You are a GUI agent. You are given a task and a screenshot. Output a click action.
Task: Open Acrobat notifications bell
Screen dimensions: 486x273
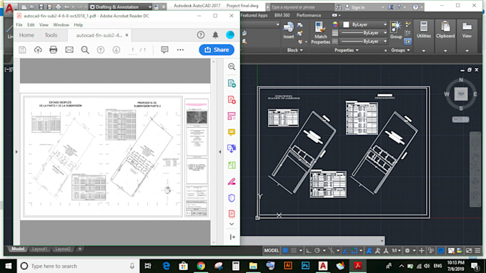tap(215, 35)
